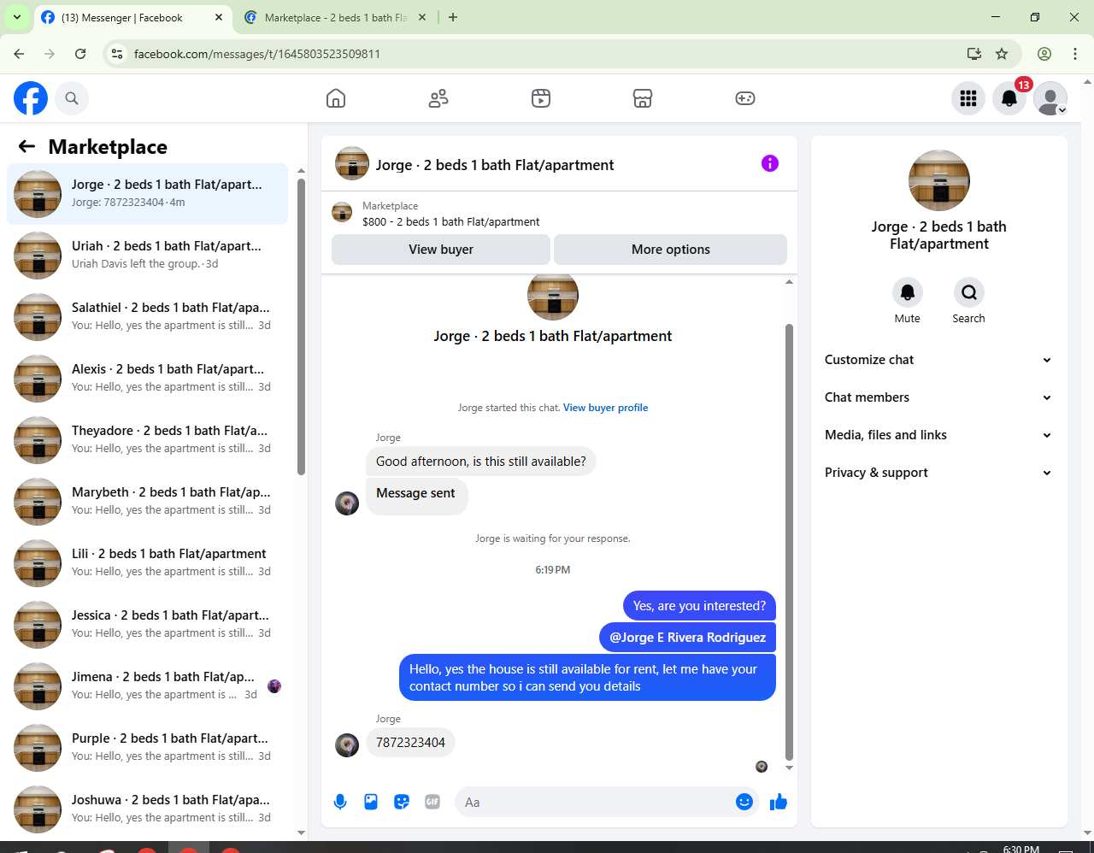The width and height of the screenshot is (1094, 853).
Task: Open Jessica conversation in list
Action: [147, 625]
